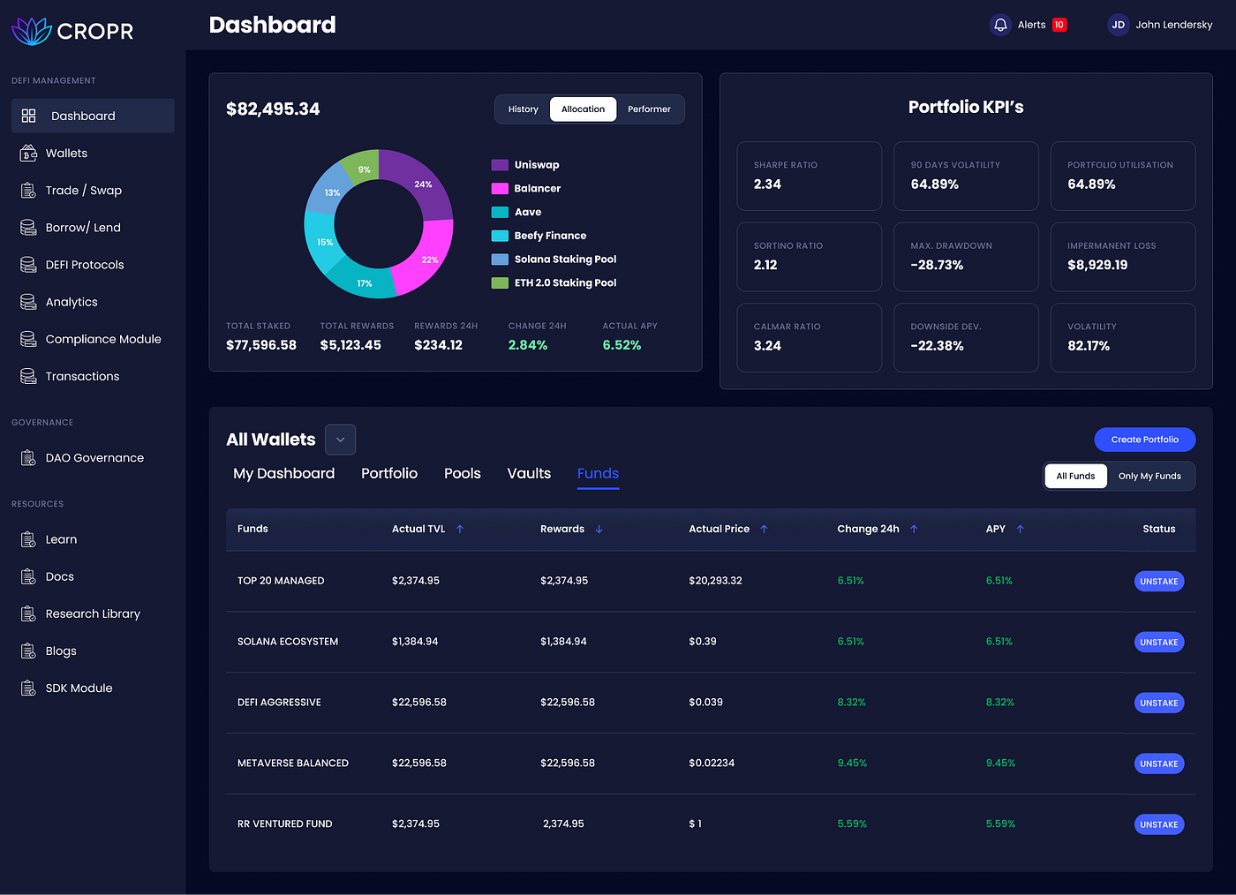
Task: Click the Borrow/ Lend icon
Action: click(28, 228)
